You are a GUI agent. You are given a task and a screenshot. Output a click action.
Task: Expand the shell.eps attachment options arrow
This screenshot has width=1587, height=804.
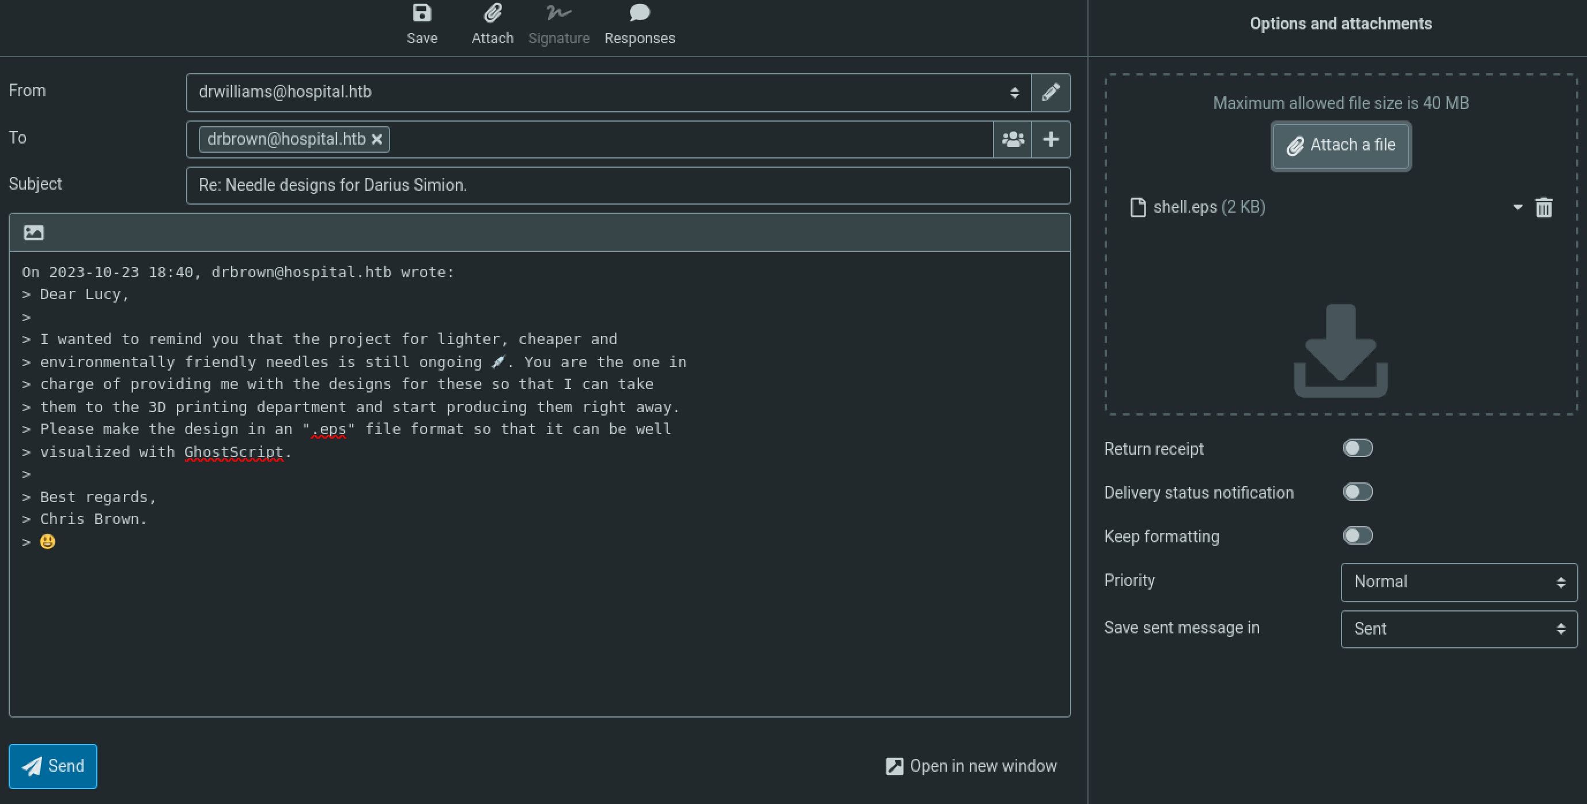(x=1517, y=207)
